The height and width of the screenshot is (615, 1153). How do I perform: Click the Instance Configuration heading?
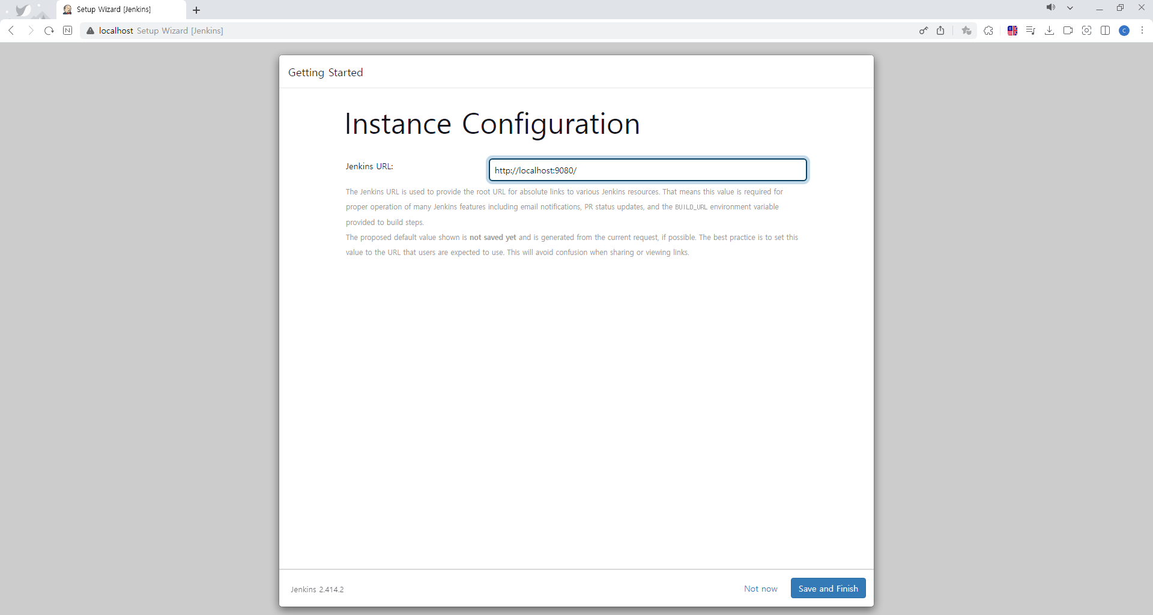pos(492,124)
